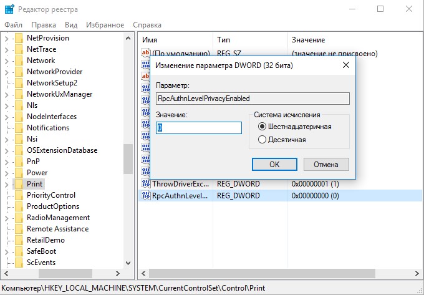Screen dimensions: 424x295
Task: Click the Параметр name field
Action: [253, 99]
